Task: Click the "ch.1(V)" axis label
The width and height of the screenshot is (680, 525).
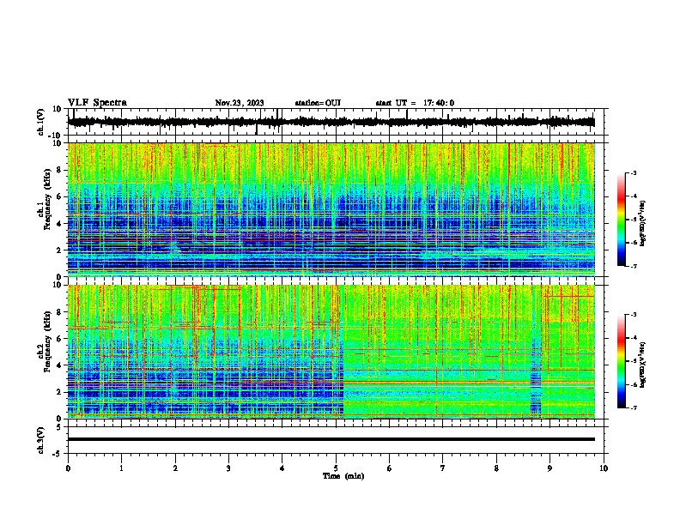Action: [41, 122]
